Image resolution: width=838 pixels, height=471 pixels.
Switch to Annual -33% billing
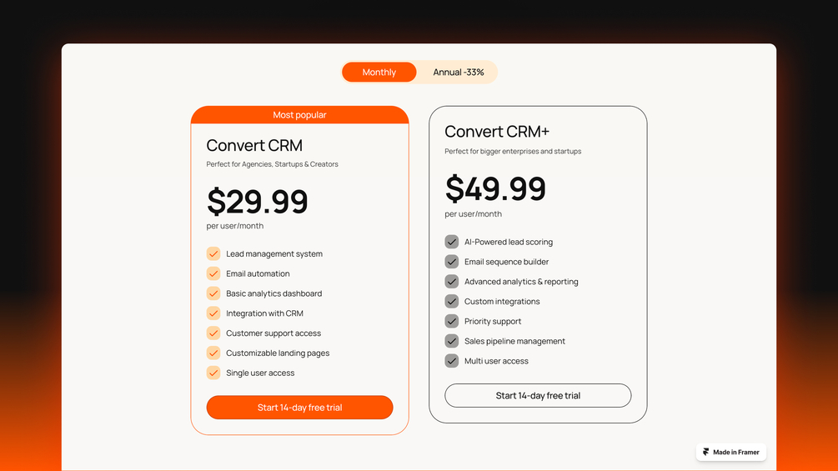[x=458, y=73]
